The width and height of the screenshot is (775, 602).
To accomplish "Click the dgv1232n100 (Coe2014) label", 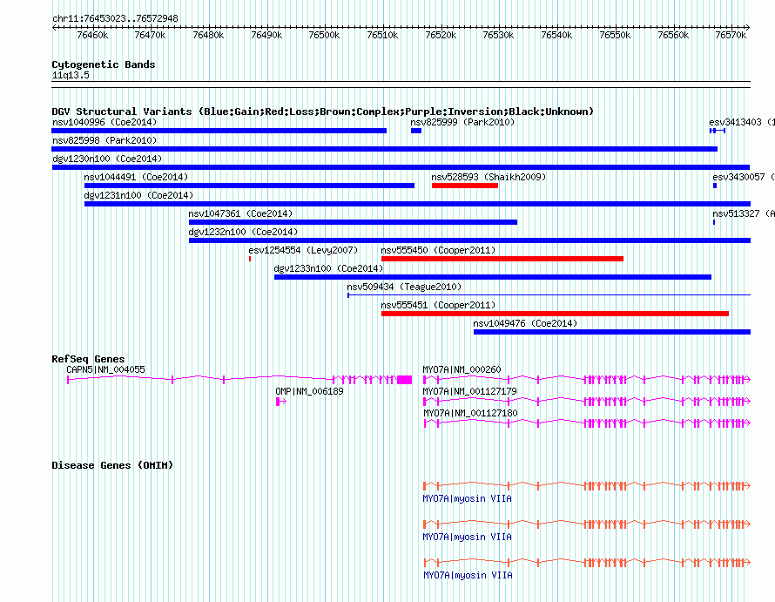I will click(x=243, y=232).
